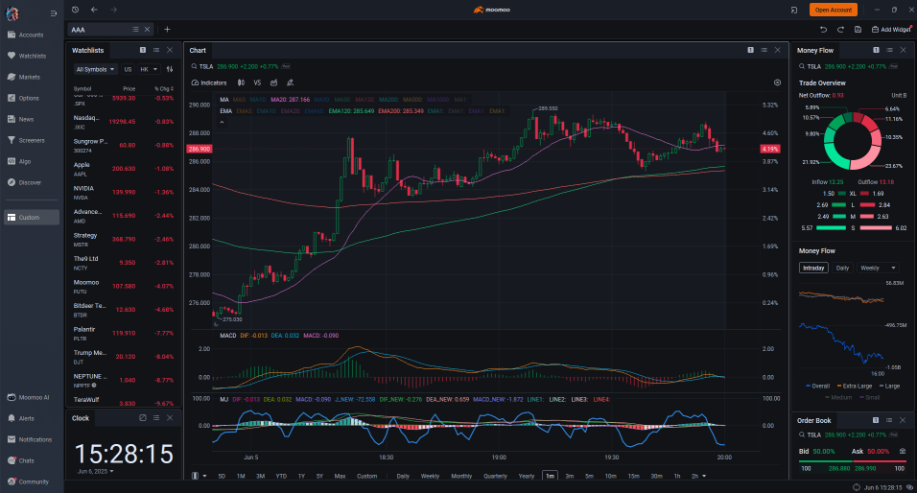Select Daily in Money Flow panel

tap(842, 268)
